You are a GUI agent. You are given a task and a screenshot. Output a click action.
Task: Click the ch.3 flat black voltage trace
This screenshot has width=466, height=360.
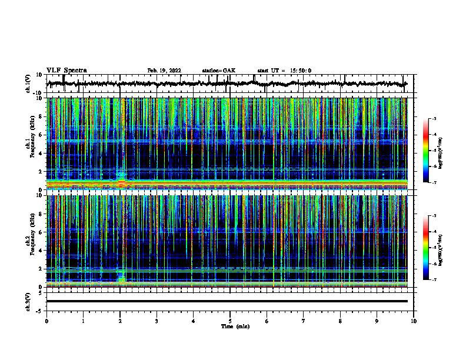(x=227, y=301)
